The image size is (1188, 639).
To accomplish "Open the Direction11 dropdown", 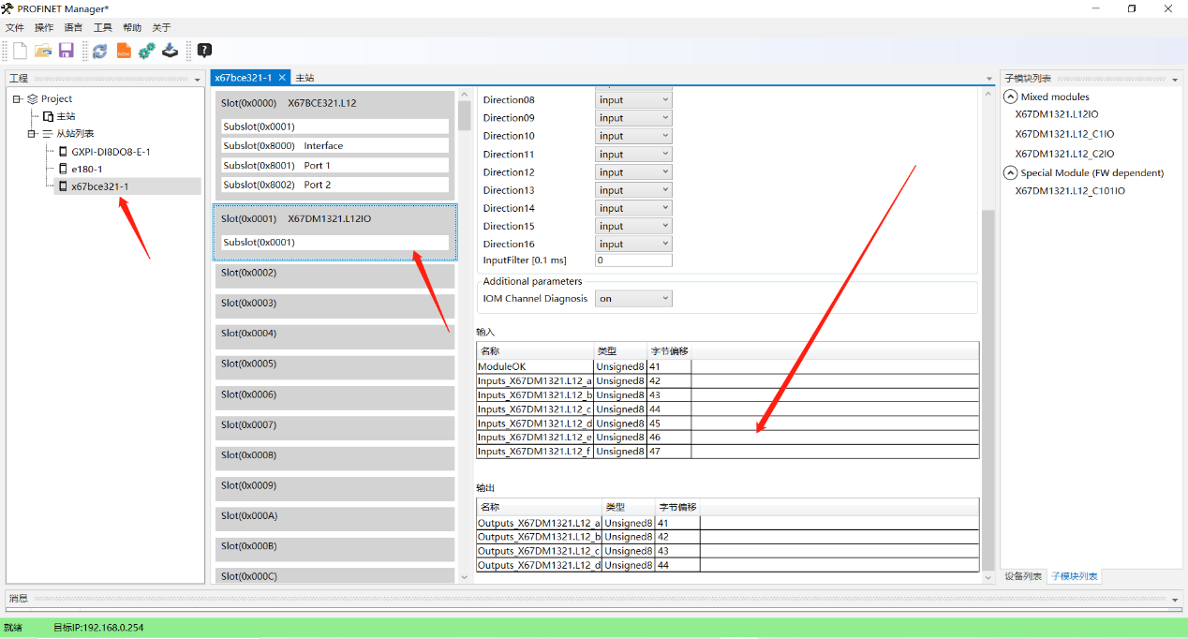I will 633,155.
